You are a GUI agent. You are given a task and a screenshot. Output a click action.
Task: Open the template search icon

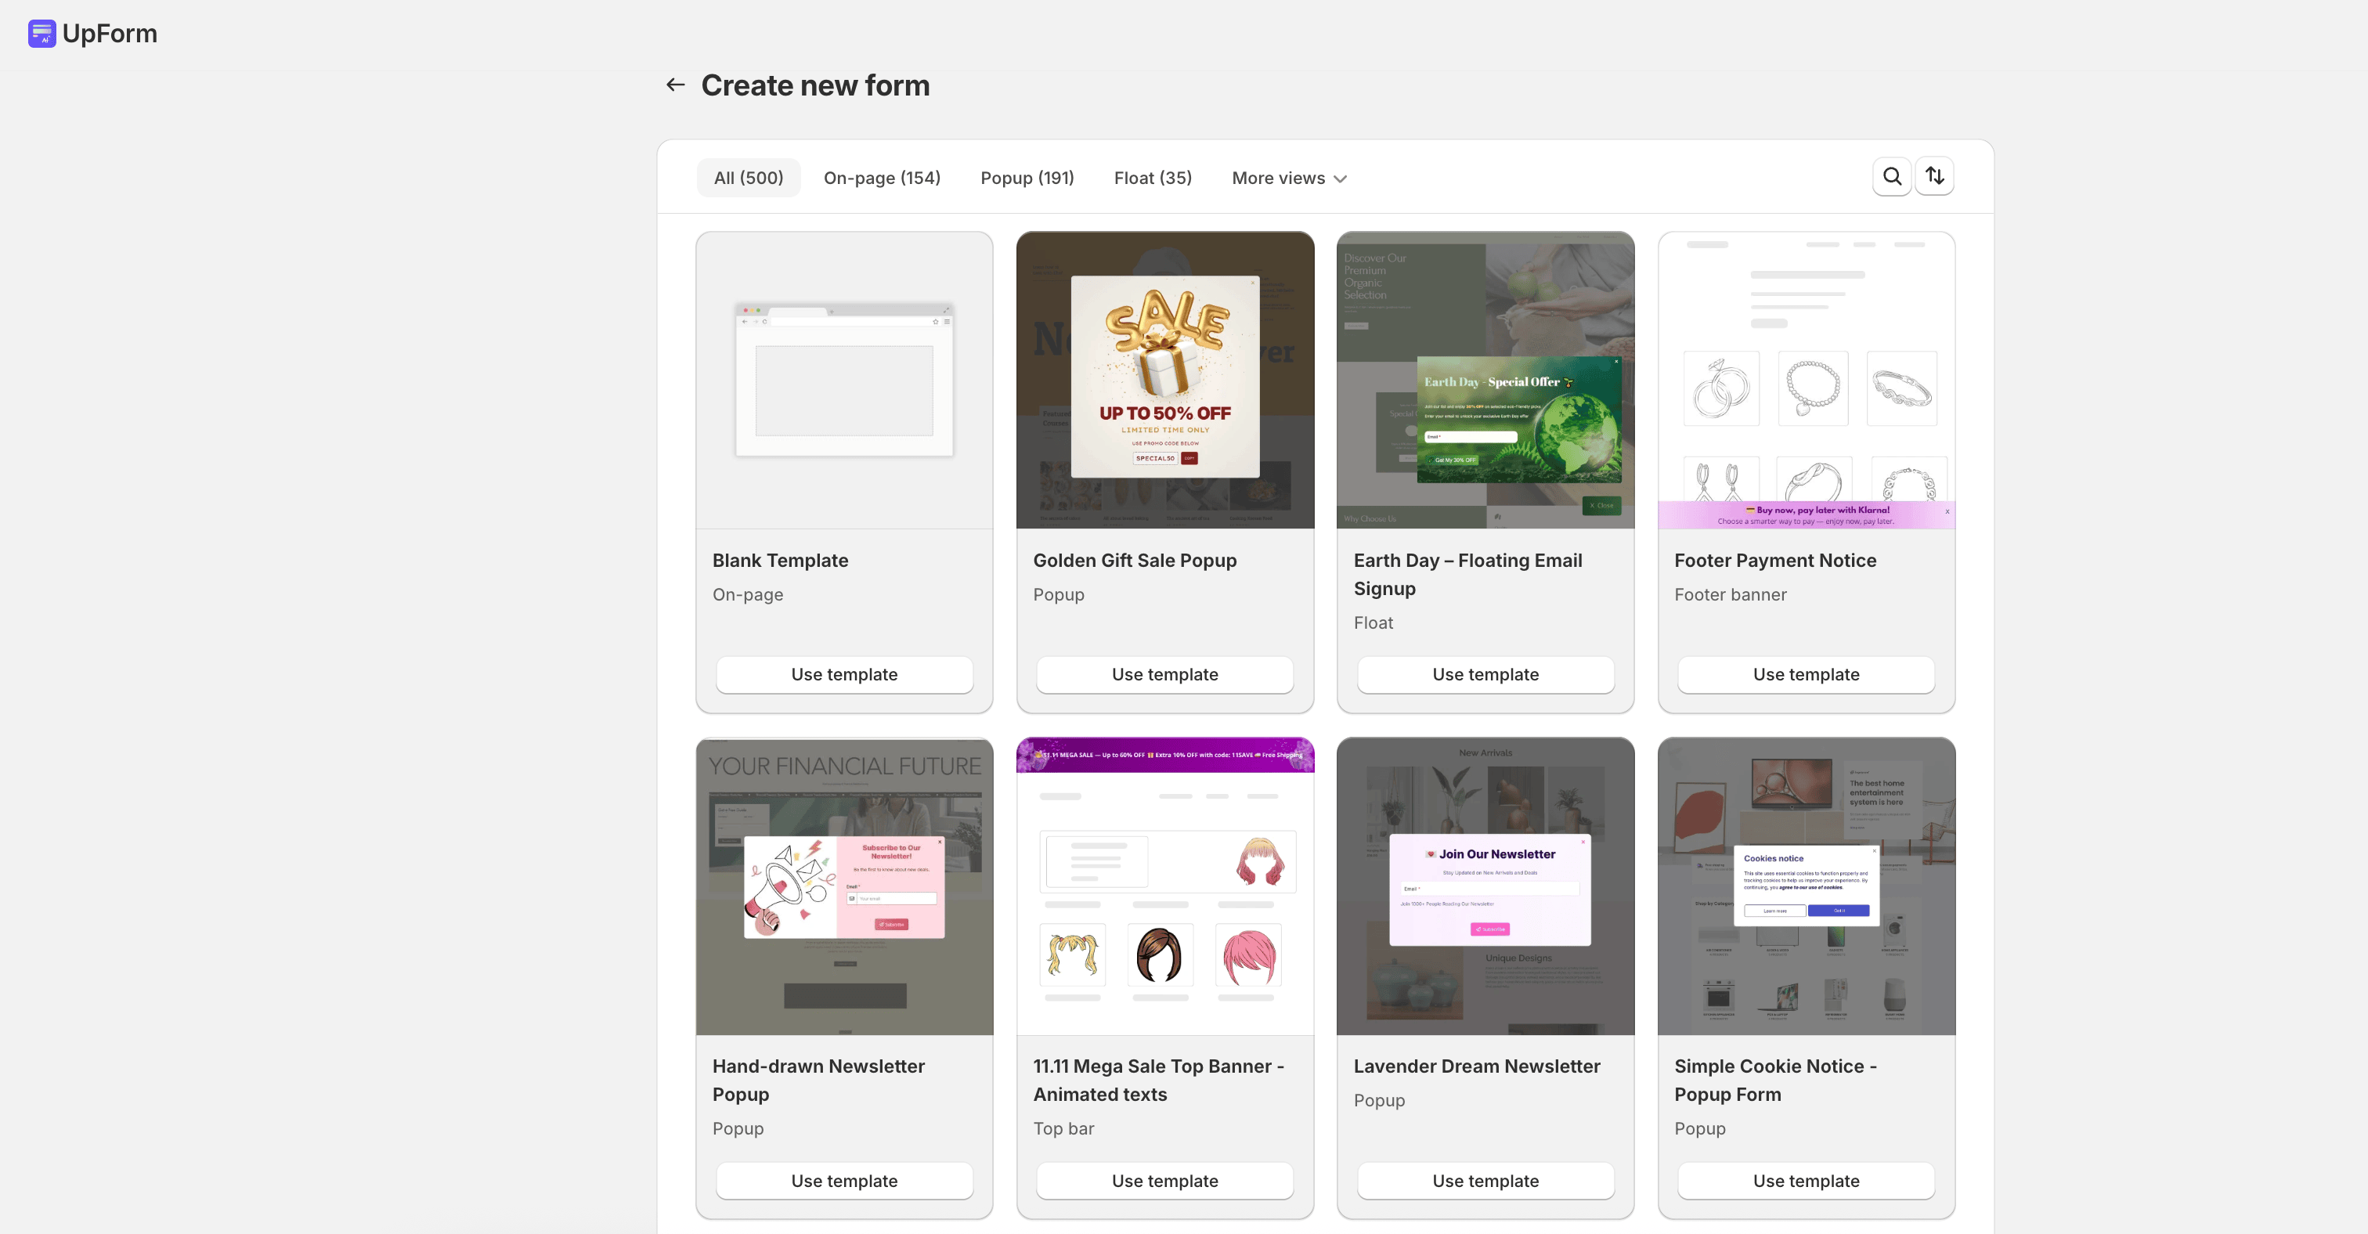(1892, 176)
